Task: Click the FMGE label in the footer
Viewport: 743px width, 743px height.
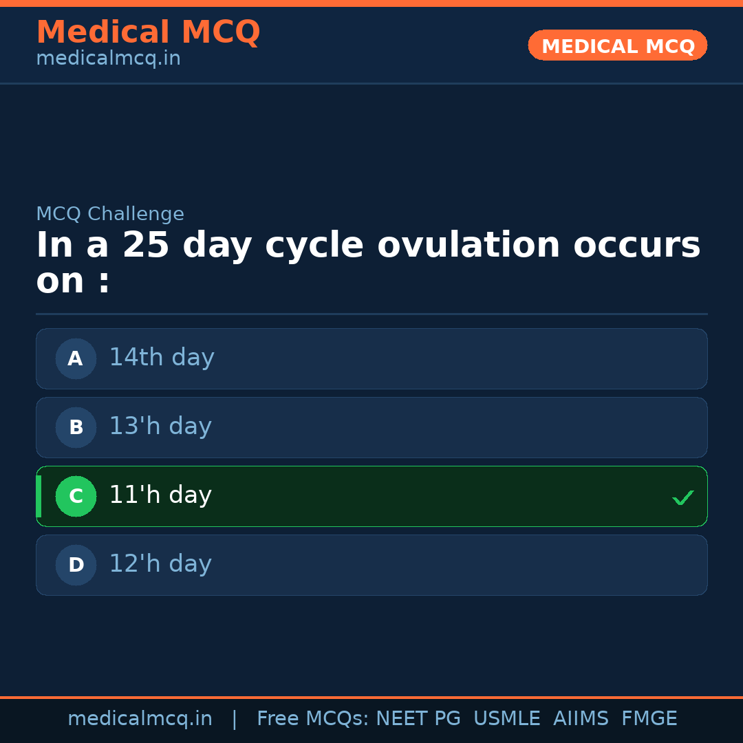Action: tap(649, 718)
